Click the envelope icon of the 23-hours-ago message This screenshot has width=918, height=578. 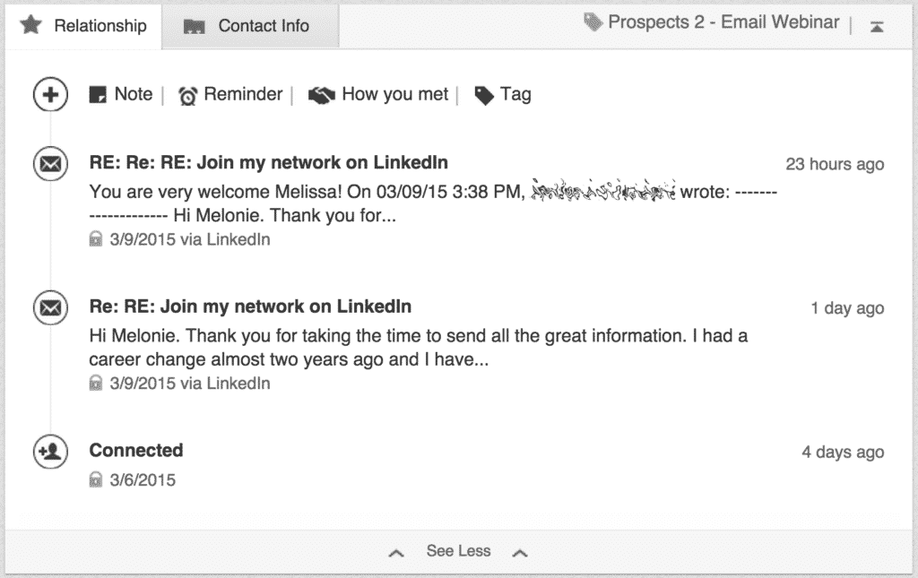(x=51, y=164)
